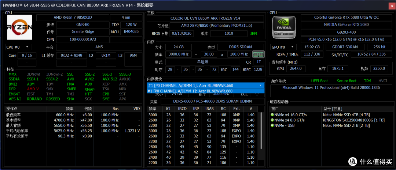The height and width of the screenshot is (170, 396).
Task: Click the GDDR7 SDRAM memory type field
Action: [x=345, y=47]
